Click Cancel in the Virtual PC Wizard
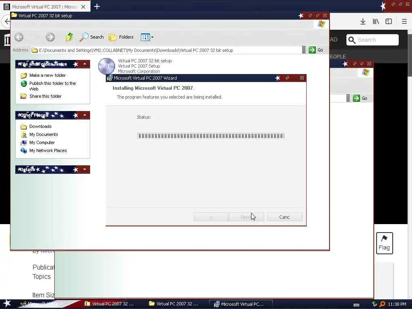 [x=284, y=217]
